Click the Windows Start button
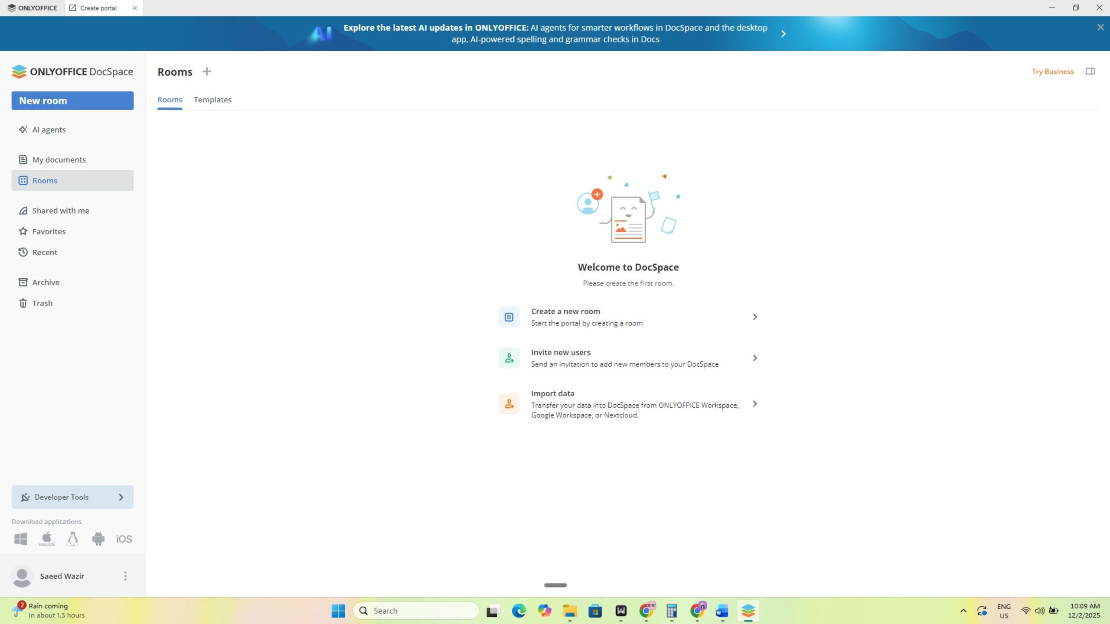The height and width of the screenshot is (624, 1110). tap(338, 611)
